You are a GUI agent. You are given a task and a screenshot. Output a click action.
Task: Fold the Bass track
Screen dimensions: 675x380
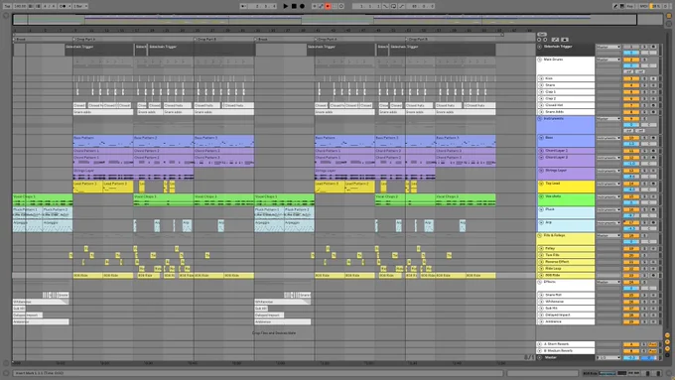542,138
